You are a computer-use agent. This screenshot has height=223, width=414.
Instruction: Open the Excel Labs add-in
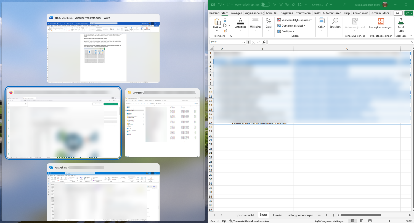401,25
